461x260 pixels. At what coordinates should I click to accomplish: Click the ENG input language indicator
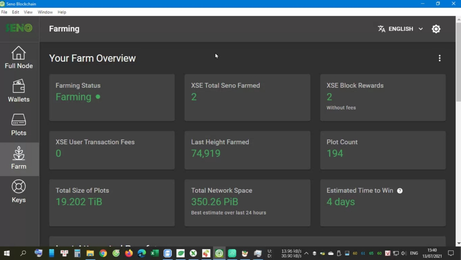pos(414,253)
